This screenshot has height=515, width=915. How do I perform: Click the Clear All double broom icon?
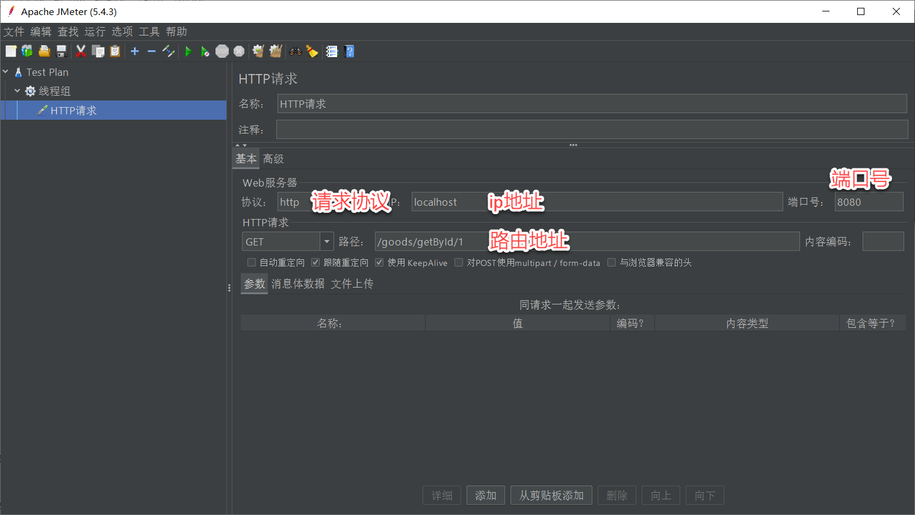(x=276, y=52)
